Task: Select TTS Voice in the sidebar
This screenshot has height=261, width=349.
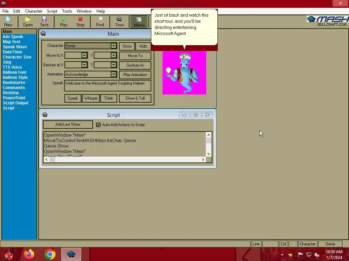Action: (12, 67)
